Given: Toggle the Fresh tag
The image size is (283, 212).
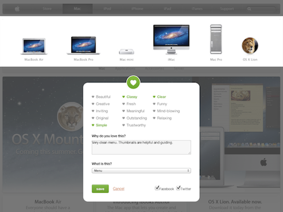Looking at the screenshot, I should pos(129,104).
